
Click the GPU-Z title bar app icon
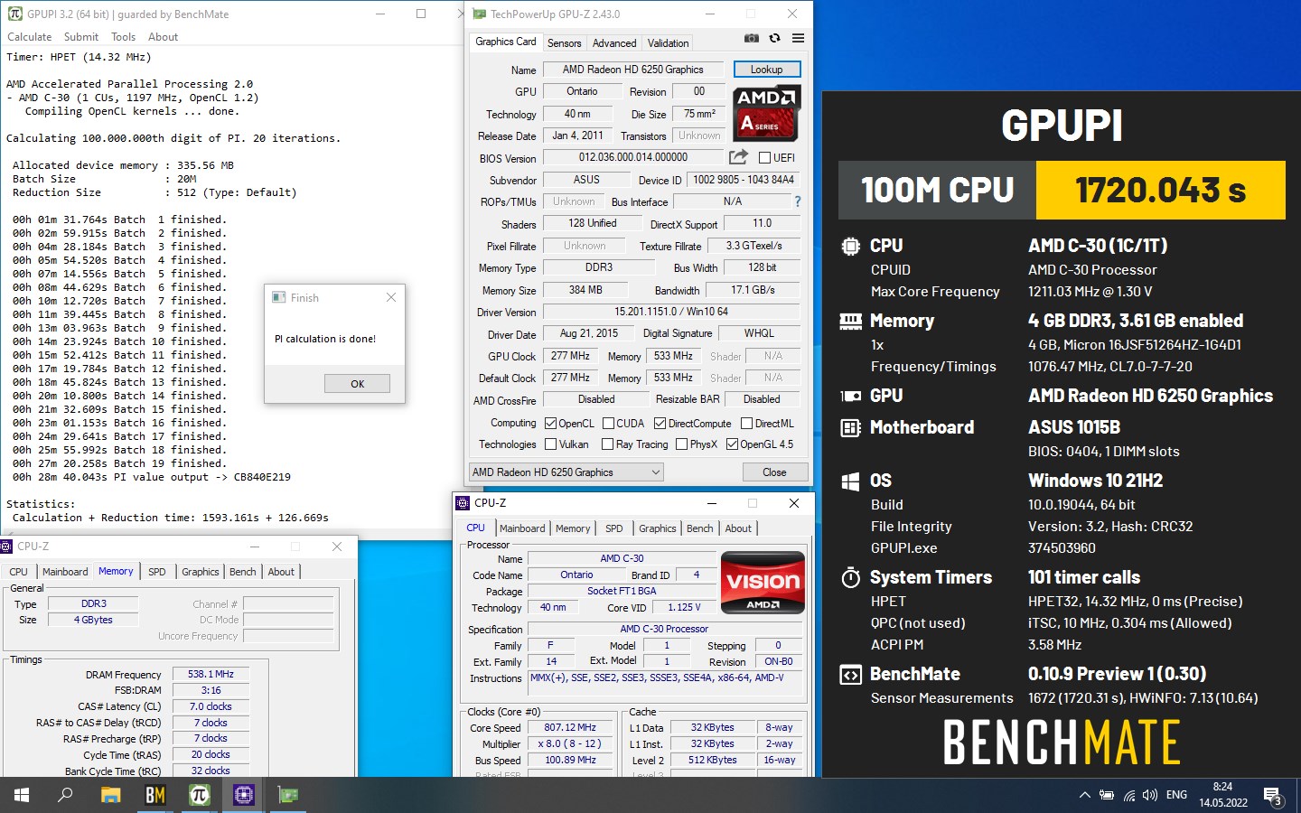tap(479, 14)
